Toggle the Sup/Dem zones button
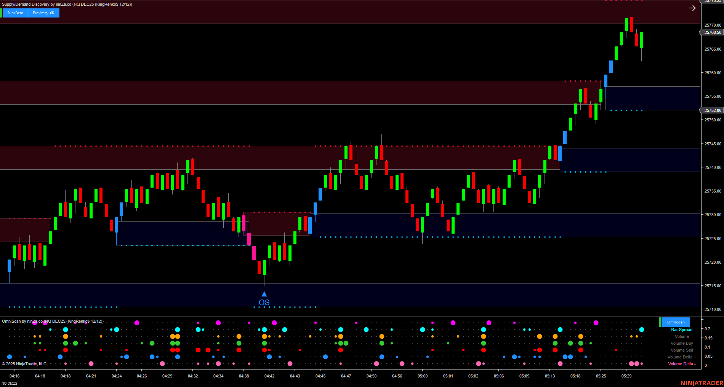Screen dimensions: 724x387 pos(14,13)
